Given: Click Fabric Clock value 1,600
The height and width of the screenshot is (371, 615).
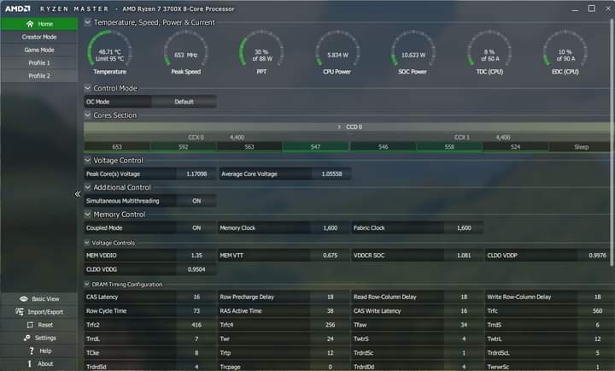Looking at the screenshot, I should pyautogui.click(x=464, y=228).
